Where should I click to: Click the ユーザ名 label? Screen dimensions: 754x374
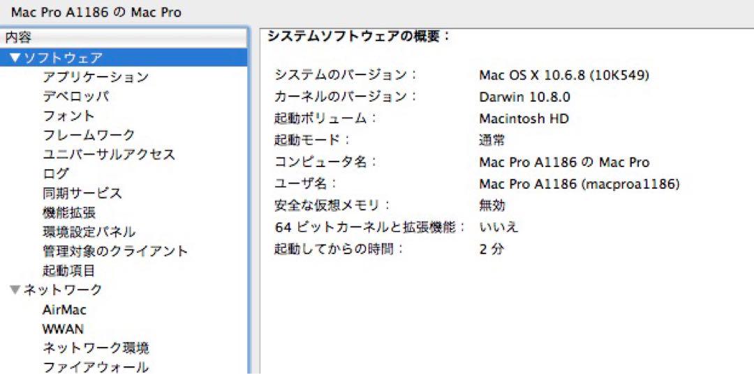click(305, 184)
